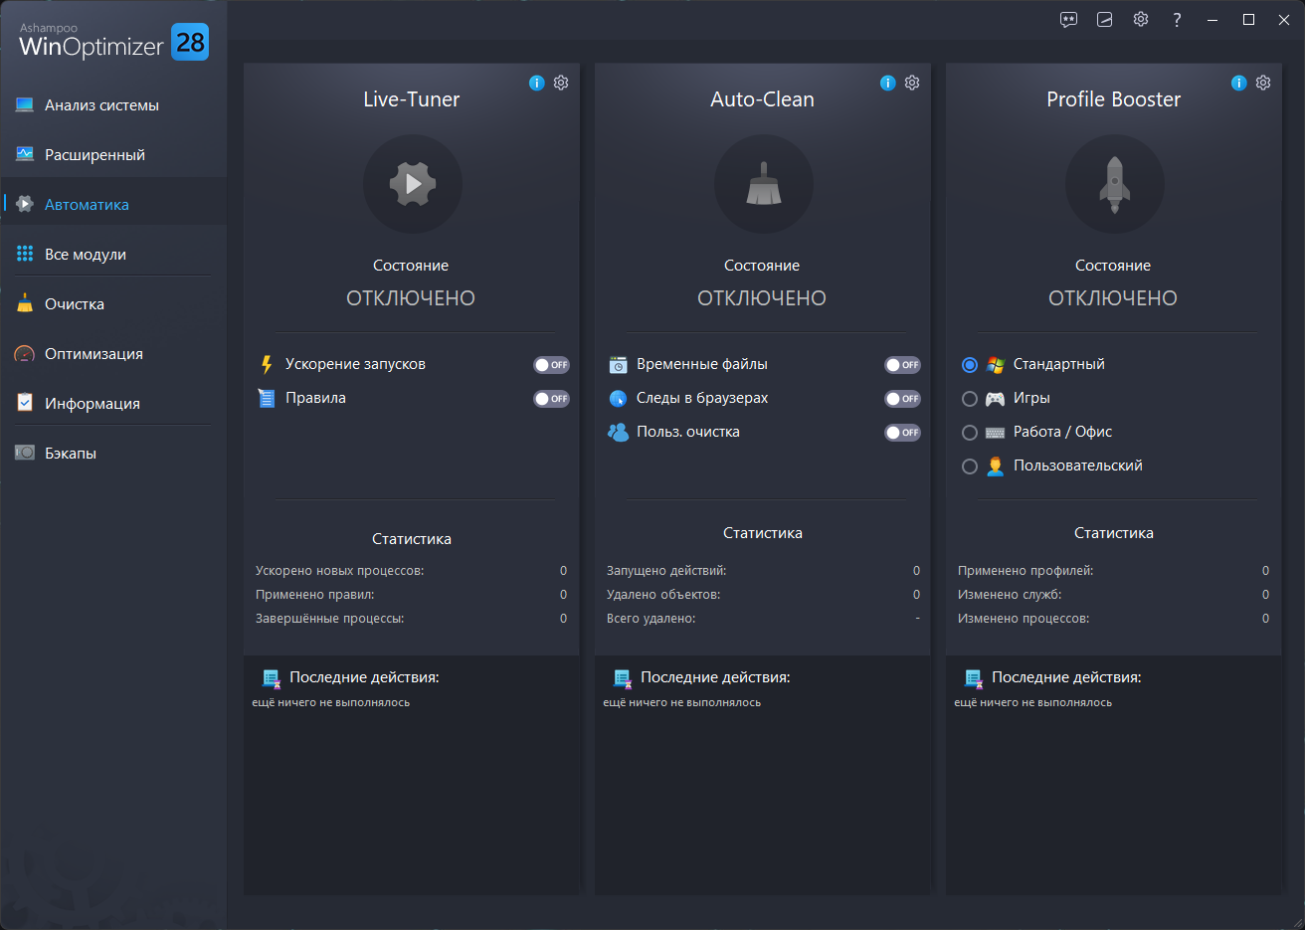Click the Следы в браузерах icon

pyautogui.click(x=618, y=399)
